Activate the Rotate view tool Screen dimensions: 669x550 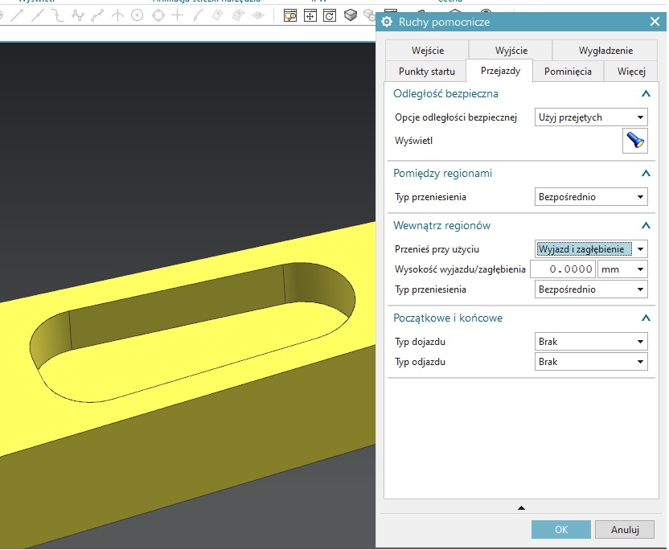click(x=330, y=16)
